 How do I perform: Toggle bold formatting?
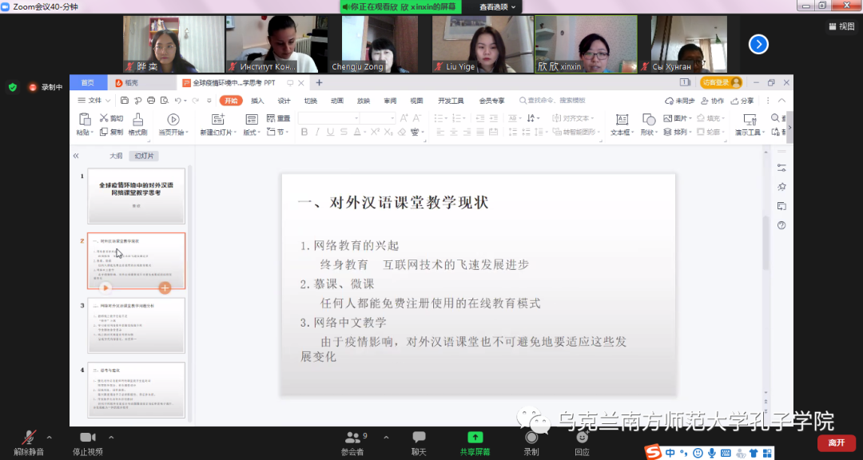pos(304,132)
